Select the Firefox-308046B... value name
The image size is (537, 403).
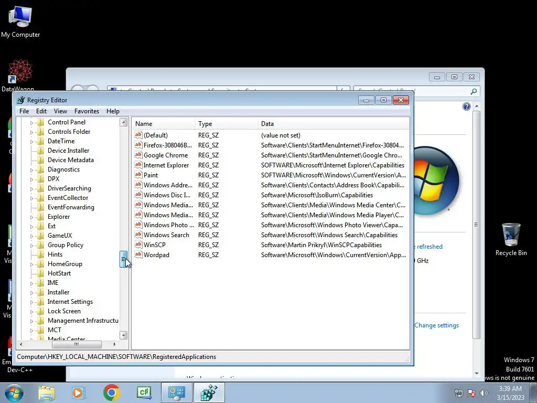168,145
